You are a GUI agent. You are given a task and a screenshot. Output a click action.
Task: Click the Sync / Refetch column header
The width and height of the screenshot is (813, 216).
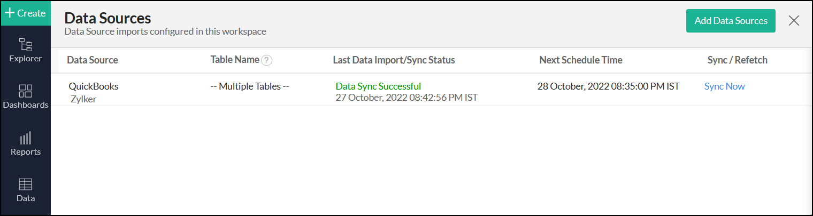click(x=737, y=60)
